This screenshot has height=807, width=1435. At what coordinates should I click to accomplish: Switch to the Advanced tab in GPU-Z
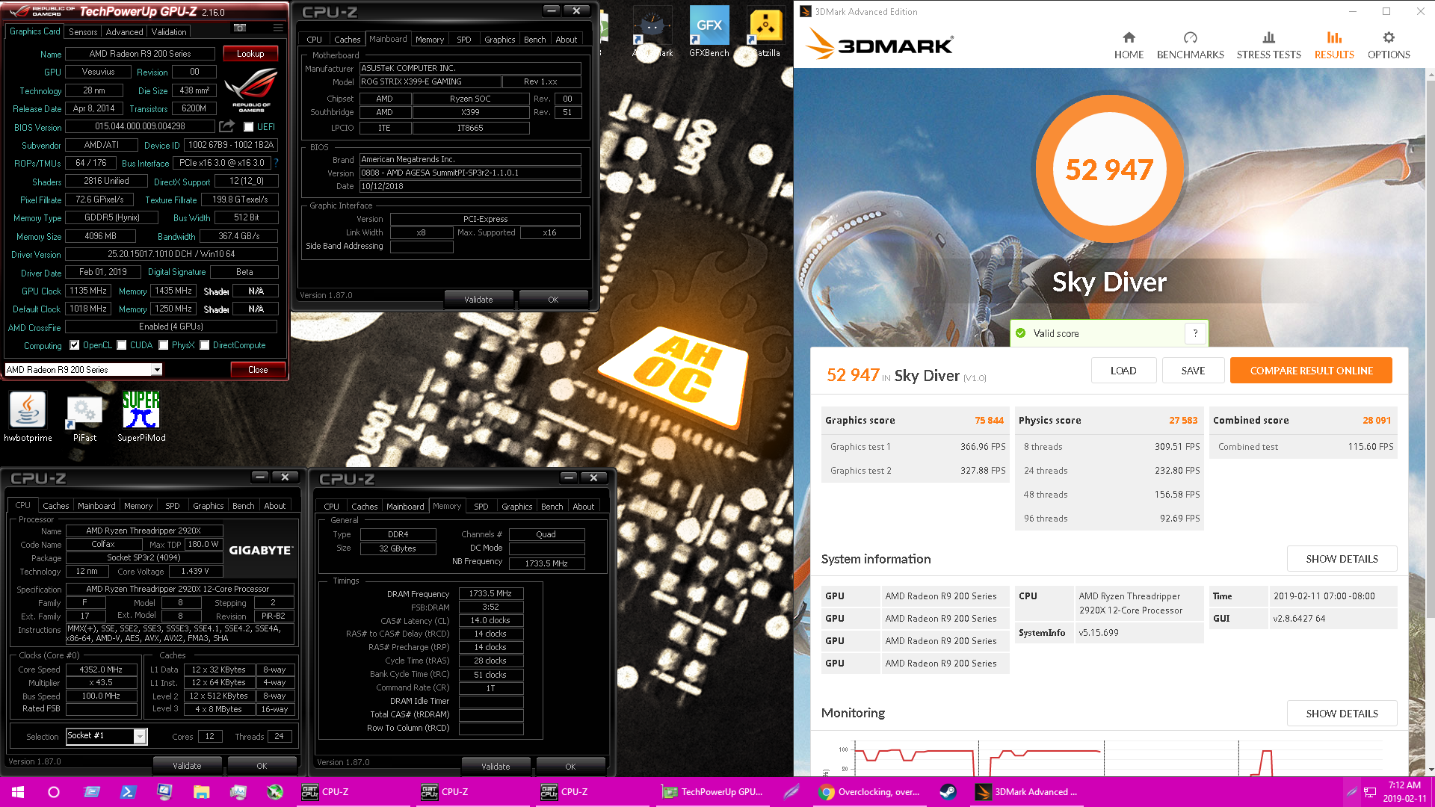coord(124,32)
